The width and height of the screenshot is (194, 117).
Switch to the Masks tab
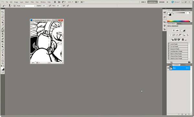179,24
